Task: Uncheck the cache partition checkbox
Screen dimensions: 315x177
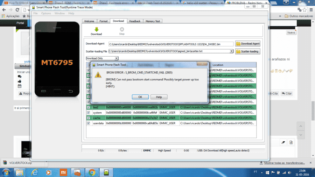Action: [89, 118]
